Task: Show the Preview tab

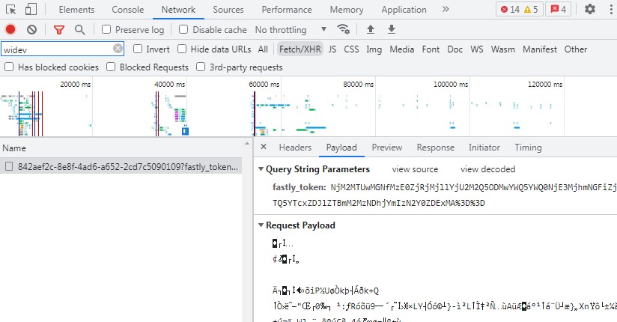Action: pos(387,148)
